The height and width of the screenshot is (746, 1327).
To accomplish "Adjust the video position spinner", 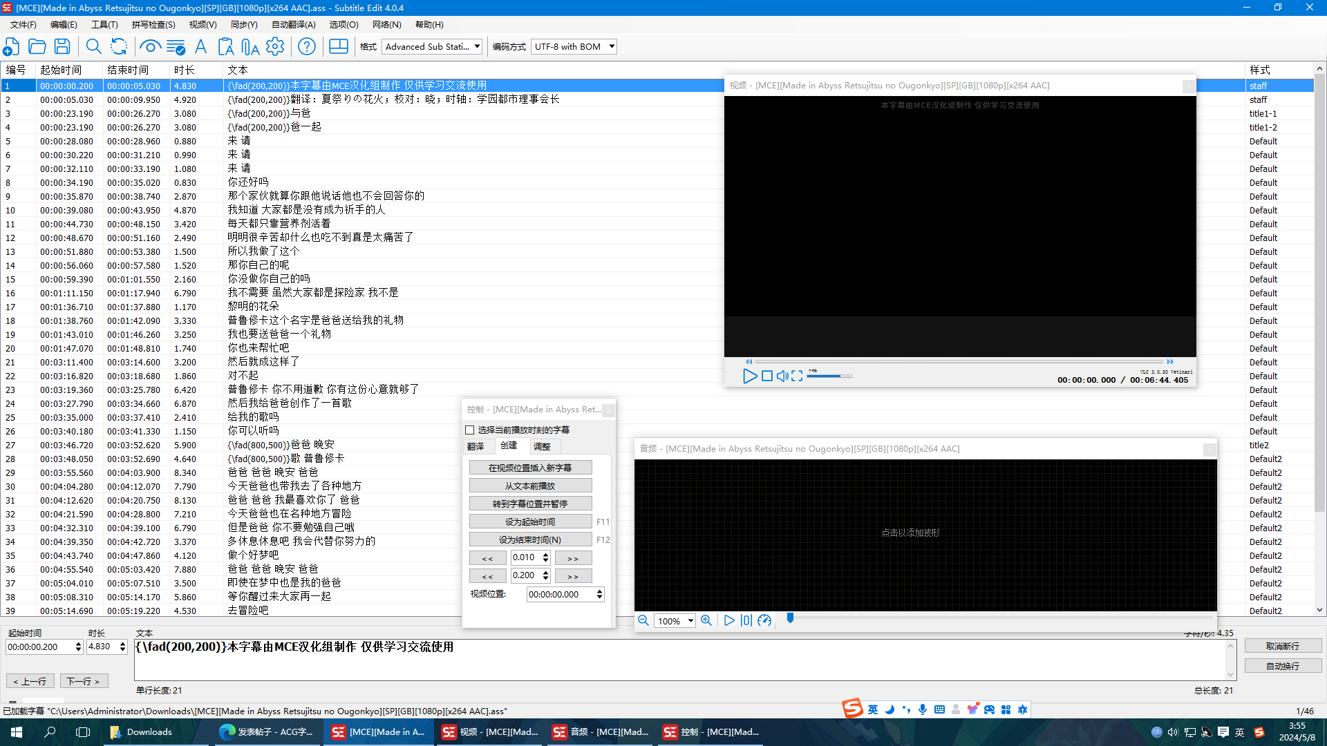I will (599, 594).
